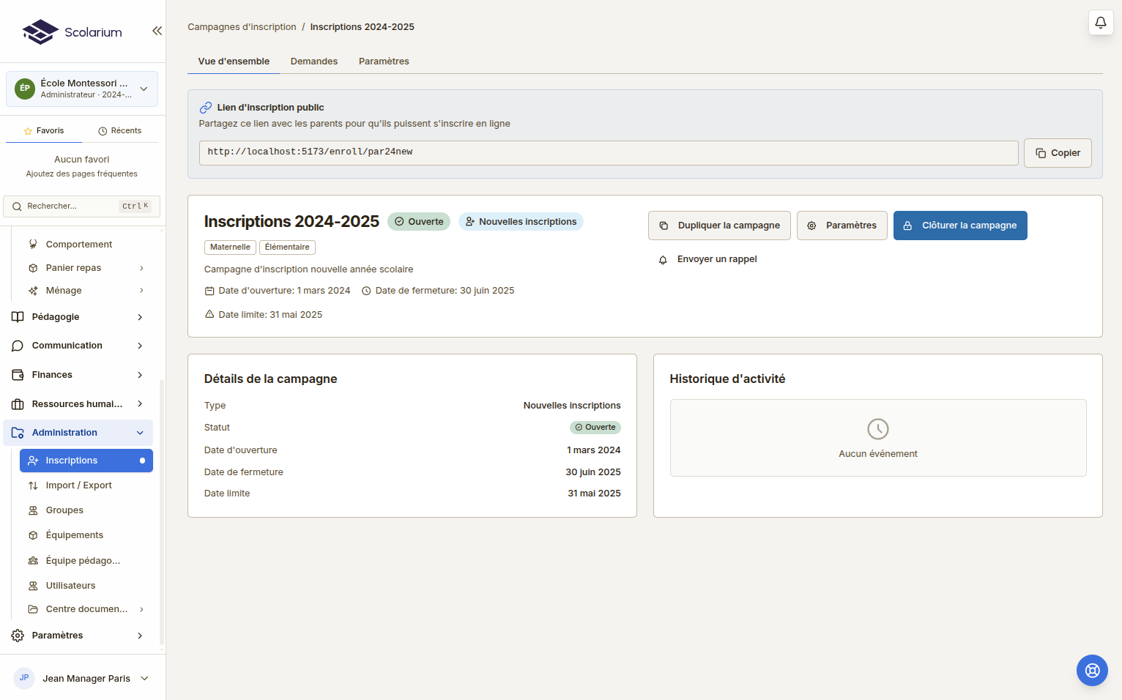The image size is (1122, 700).
Task: Click the Scolarium logo
Action: click(x=72, y=32)
